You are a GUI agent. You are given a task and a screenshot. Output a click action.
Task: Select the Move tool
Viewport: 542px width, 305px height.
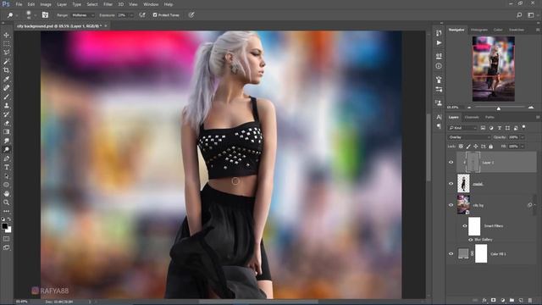point(6,35)
